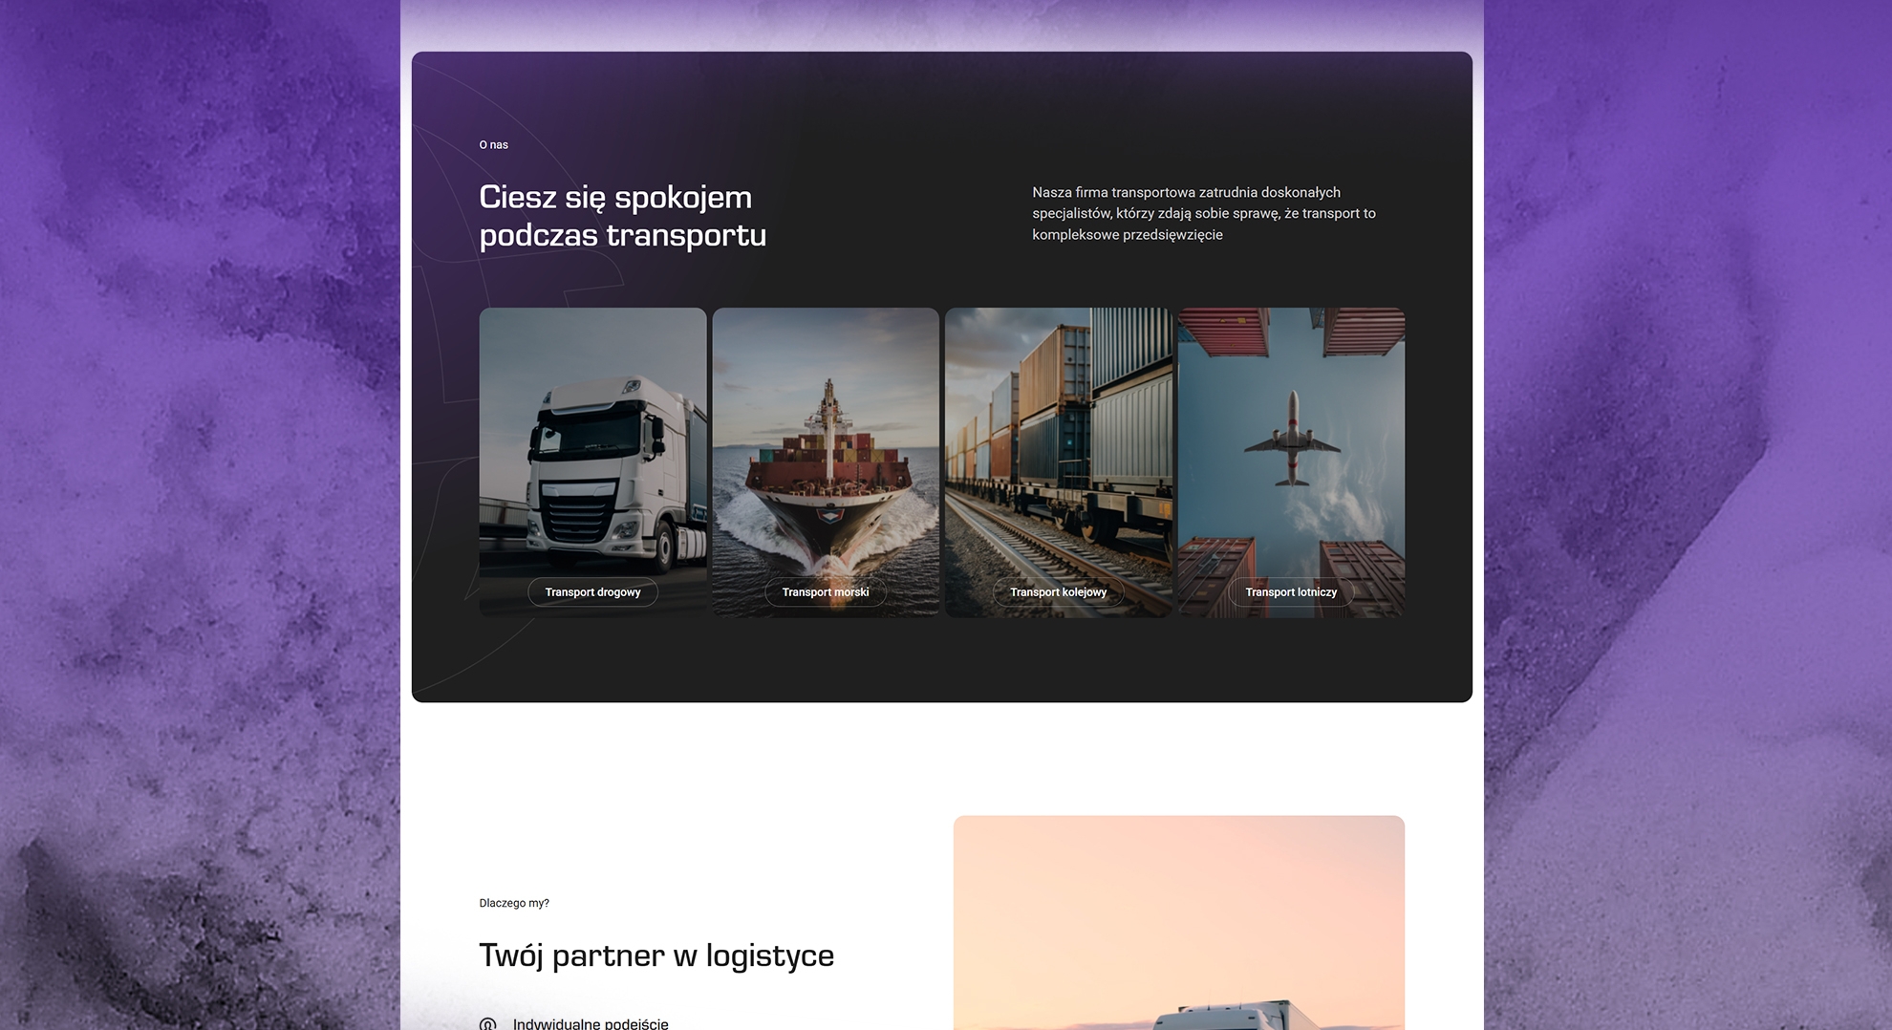Click the Indywidualne podejście list item text
The image size is (1892, 1030).
591,1023
